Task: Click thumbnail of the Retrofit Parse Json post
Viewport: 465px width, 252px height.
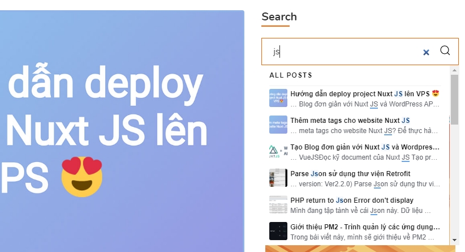Action: click(x=278, y=178)
